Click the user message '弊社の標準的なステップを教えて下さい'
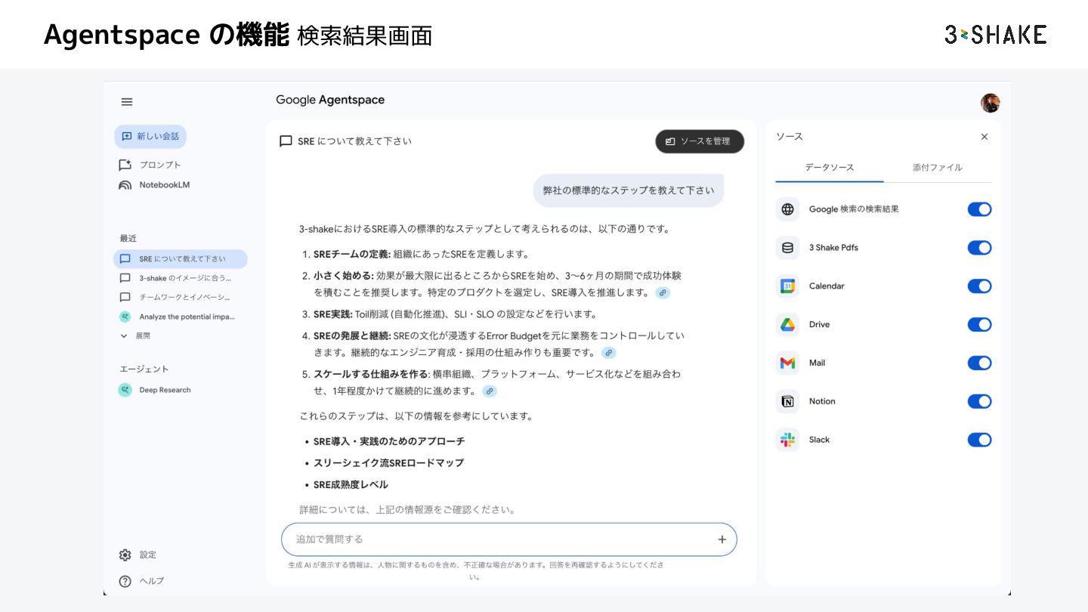 [629, 190]
